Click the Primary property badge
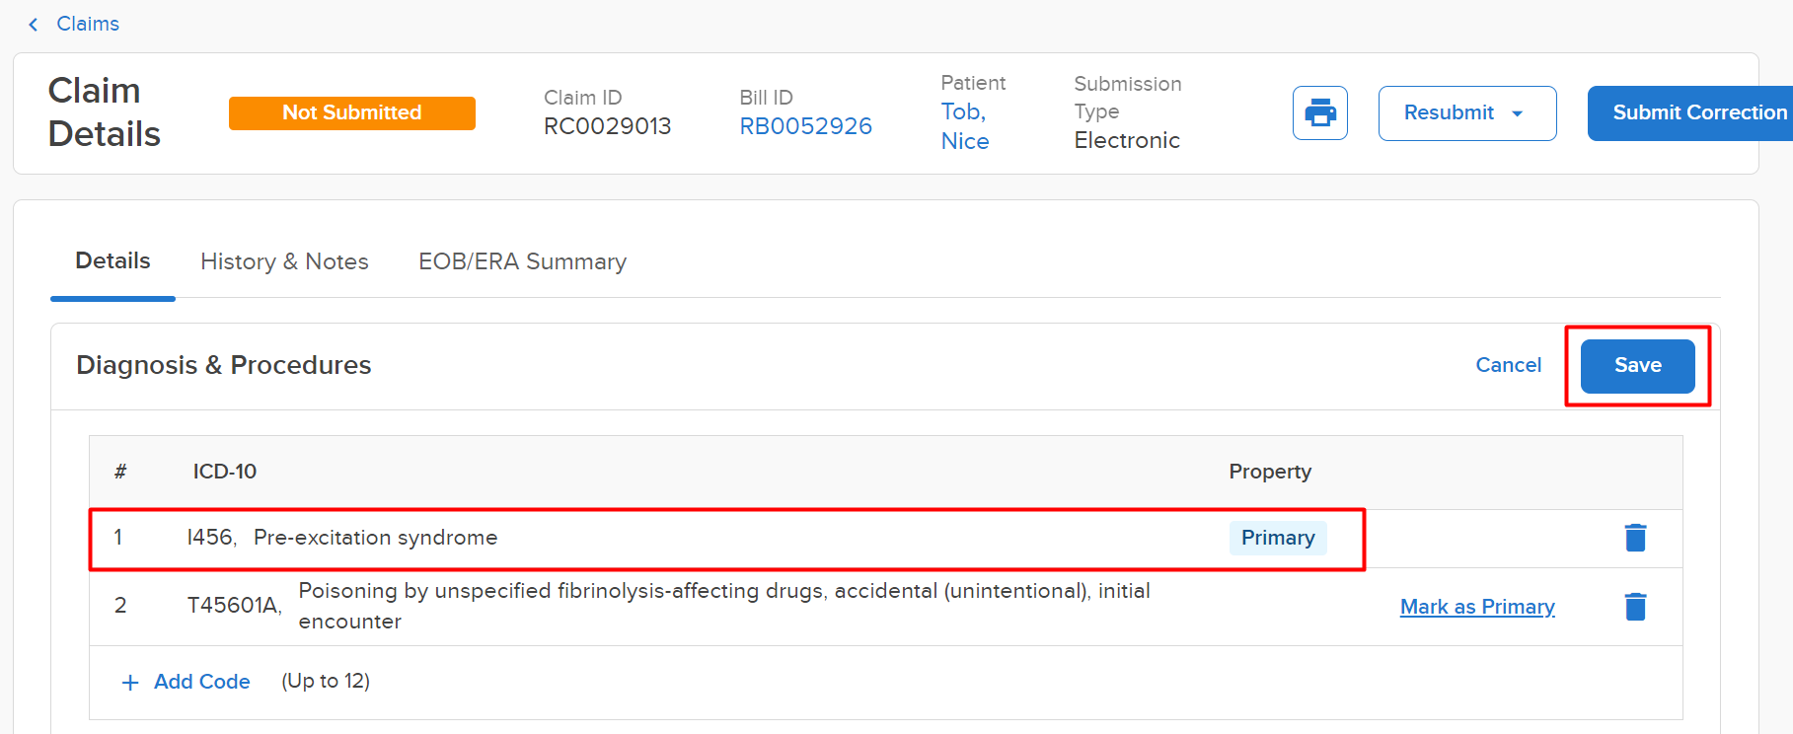This screenshot has height=734, width=1793. 1278,538
